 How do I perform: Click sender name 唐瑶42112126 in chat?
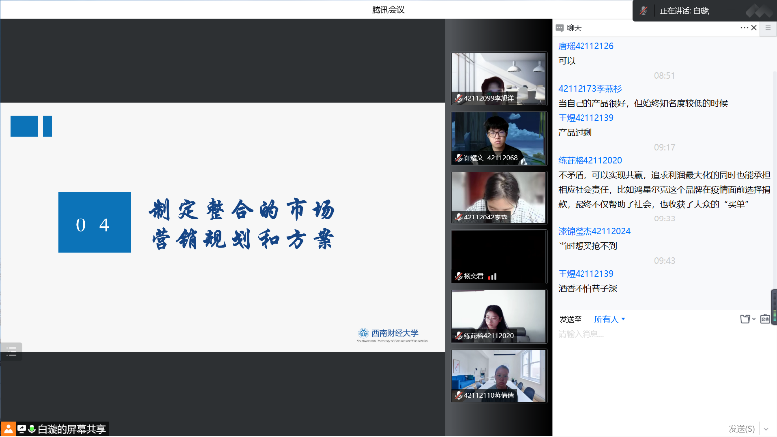[585, 46]
